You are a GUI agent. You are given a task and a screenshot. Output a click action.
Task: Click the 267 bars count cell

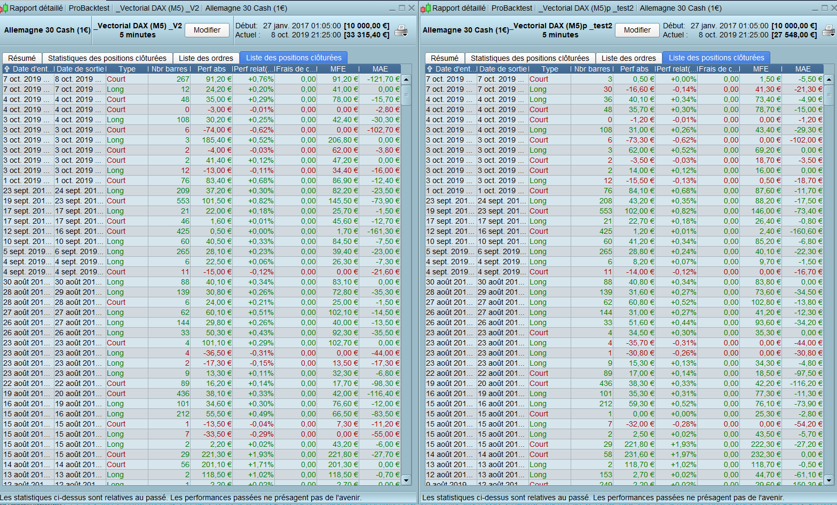pos(169,79)
